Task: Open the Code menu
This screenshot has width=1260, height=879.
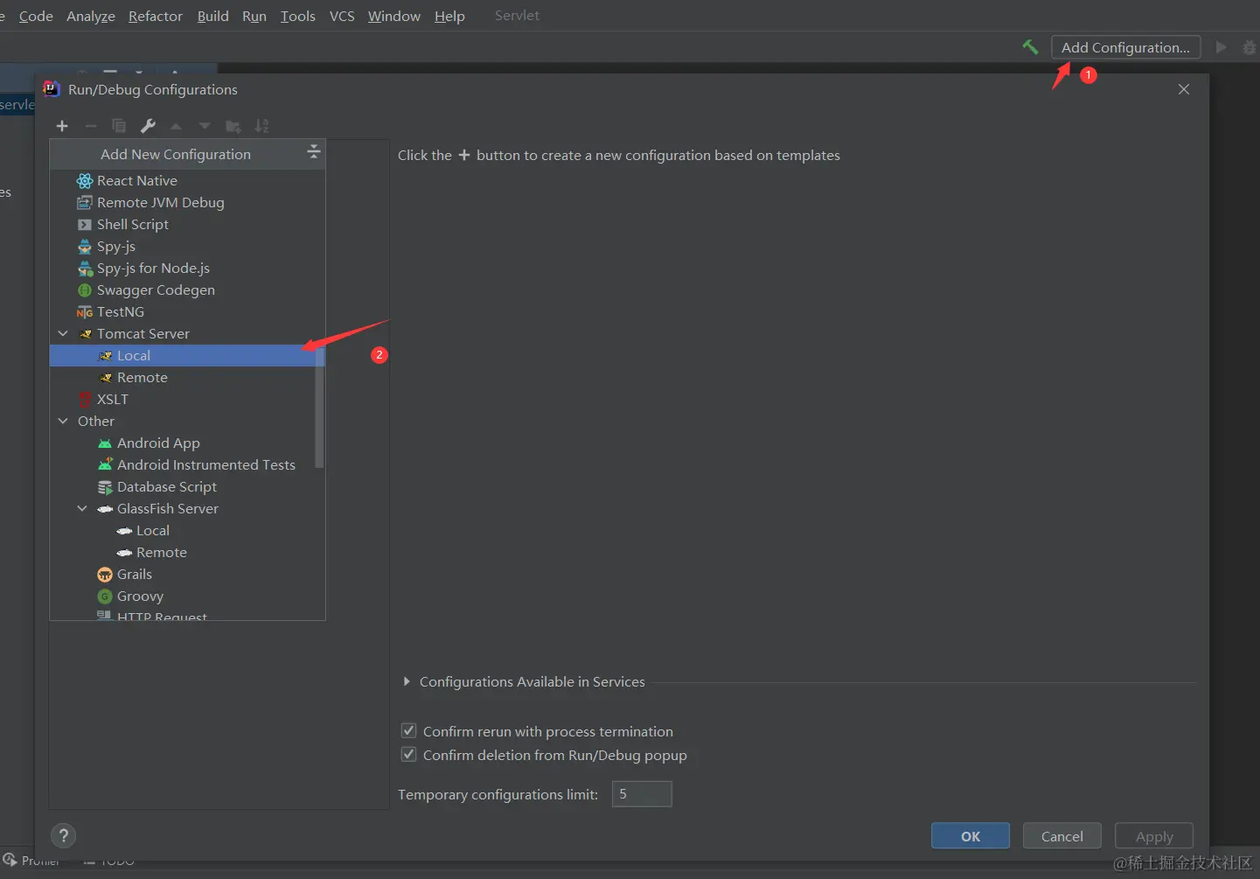Action: pyautogui.click(x=36, y=16)
